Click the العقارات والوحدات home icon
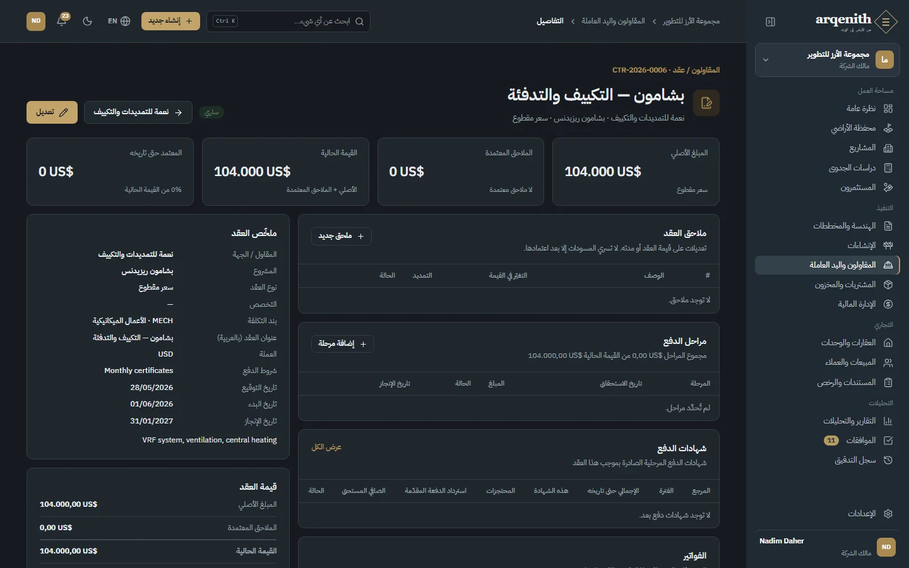909x568 pixels. (x=888, y=343)
